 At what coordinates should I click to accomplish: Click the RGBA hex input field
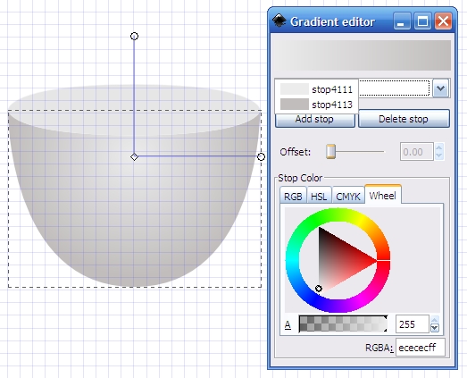click(x=421, y=348)
